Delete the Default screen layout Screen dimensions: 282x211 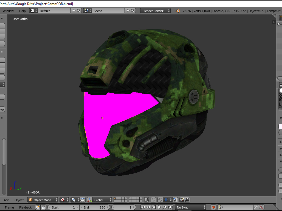click(x=79, y=11)
